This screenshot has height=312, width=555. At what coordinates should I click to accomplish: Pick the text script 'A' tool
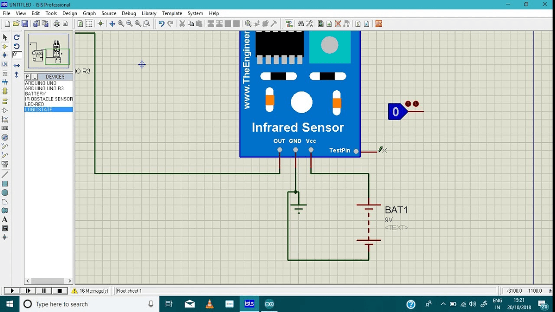coord(5,220)
